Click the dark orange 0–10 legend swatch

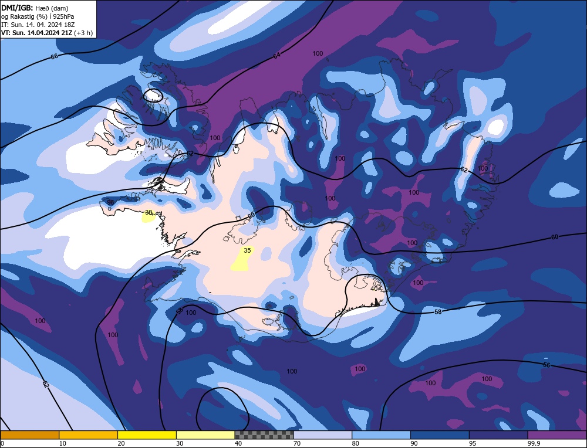(x=29, y=435)
